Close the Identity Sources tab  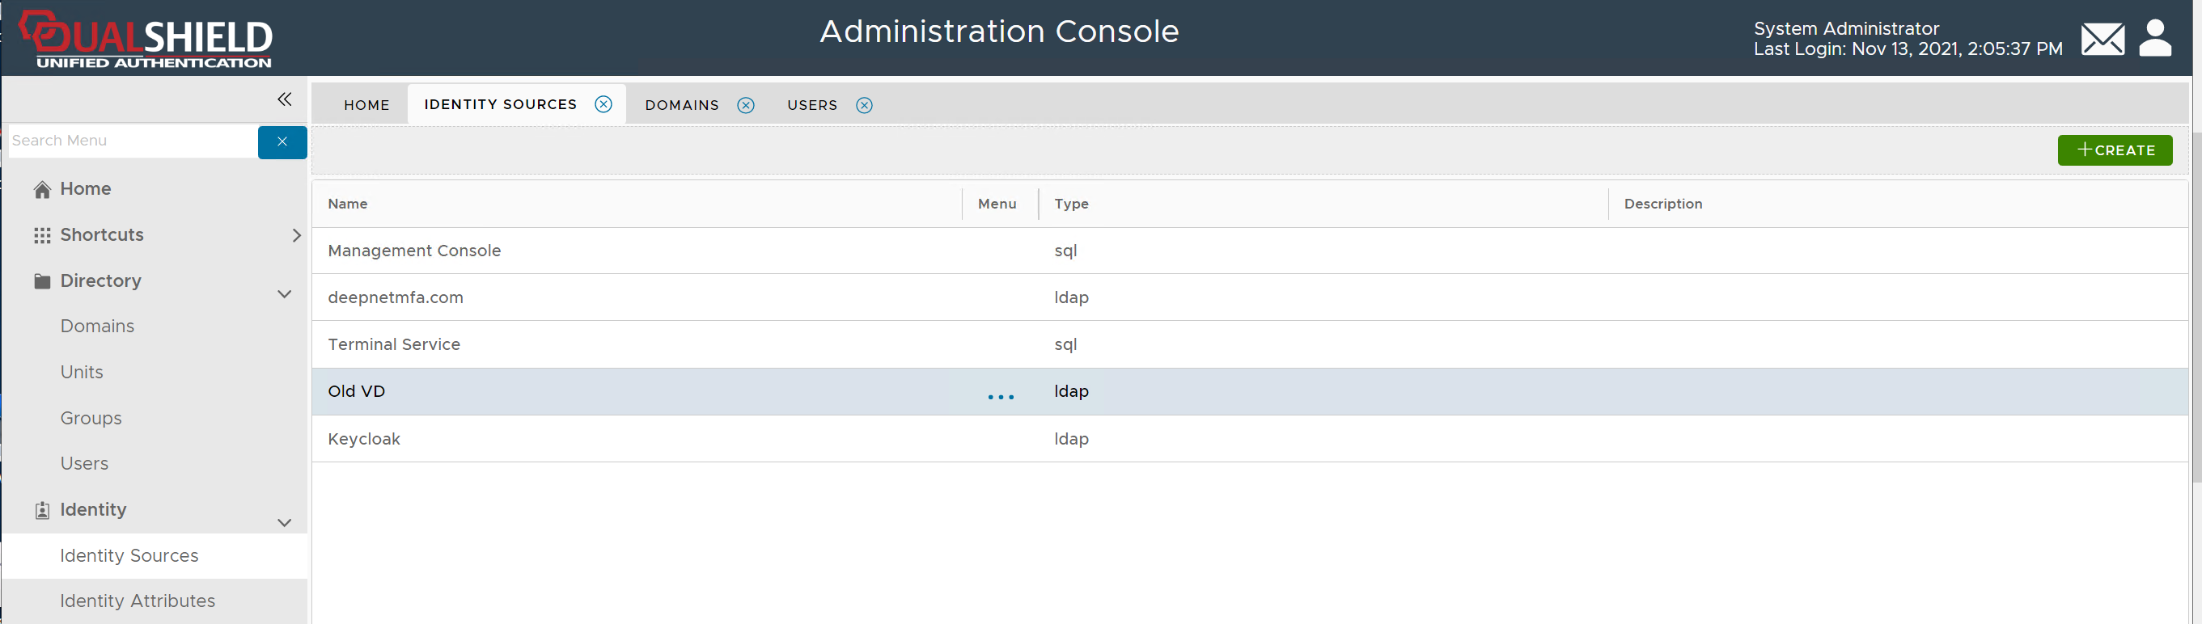[x=603, y=104]
